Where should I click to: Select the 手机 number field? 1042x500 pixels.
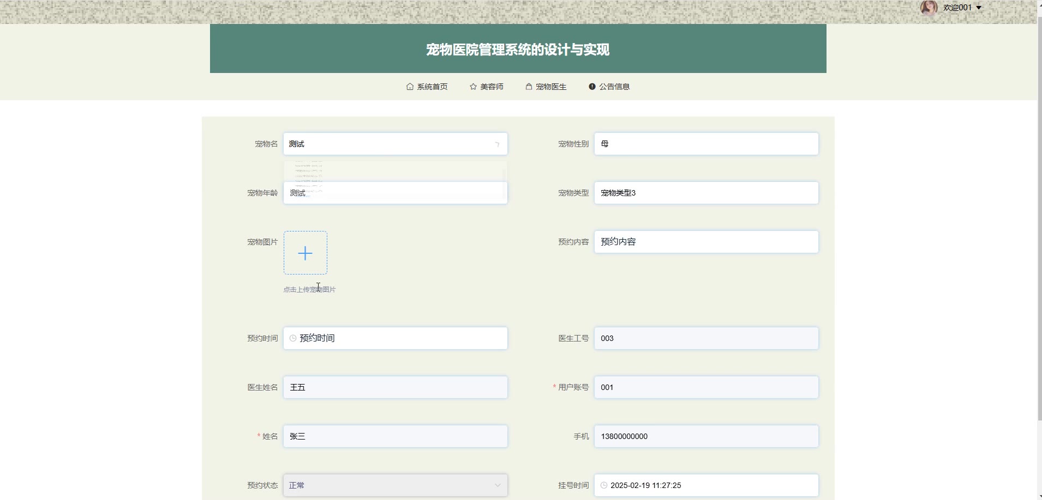706,436
